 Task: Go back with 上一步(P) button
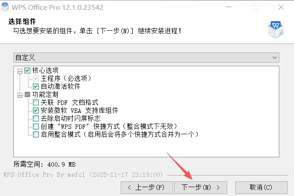[147, 188]
